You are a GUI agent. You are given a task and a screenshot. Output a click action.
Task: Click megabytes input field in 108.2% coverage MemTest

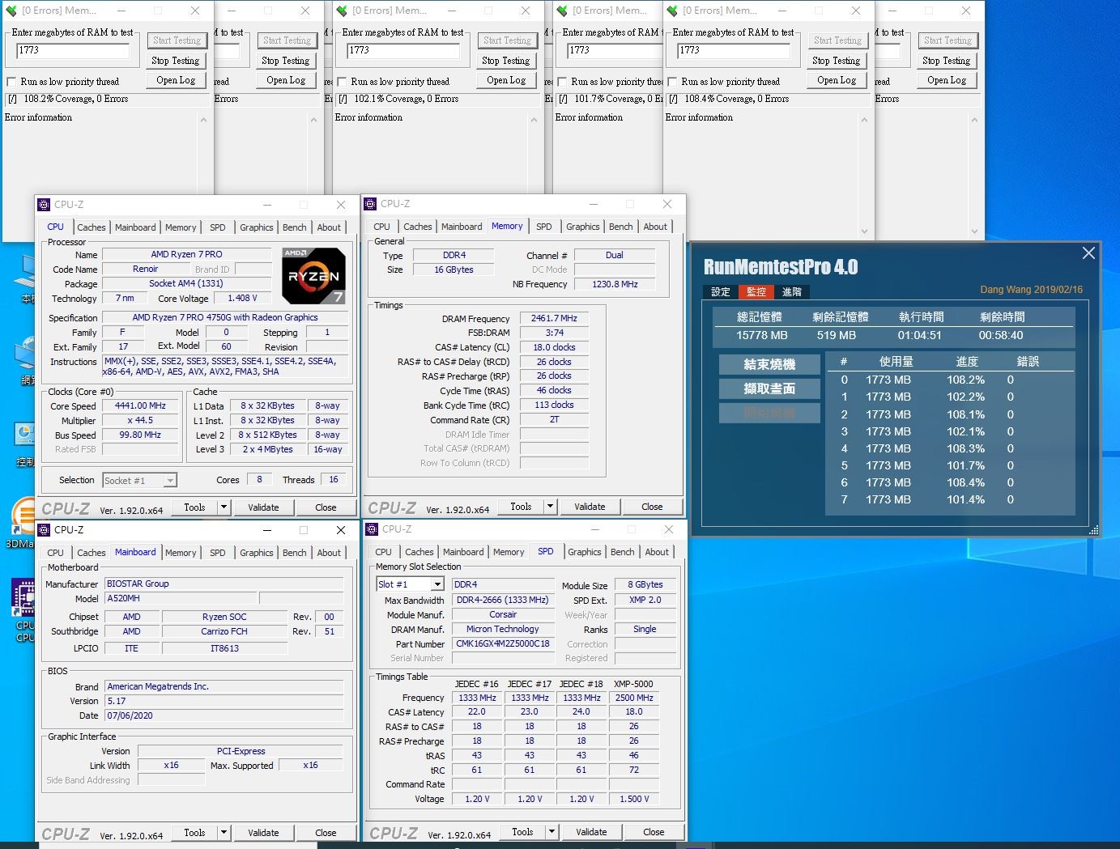(73, 50)
